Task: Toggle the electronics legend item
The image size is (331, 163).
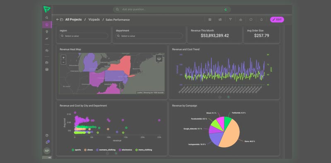Action: (x=125, y=150)
